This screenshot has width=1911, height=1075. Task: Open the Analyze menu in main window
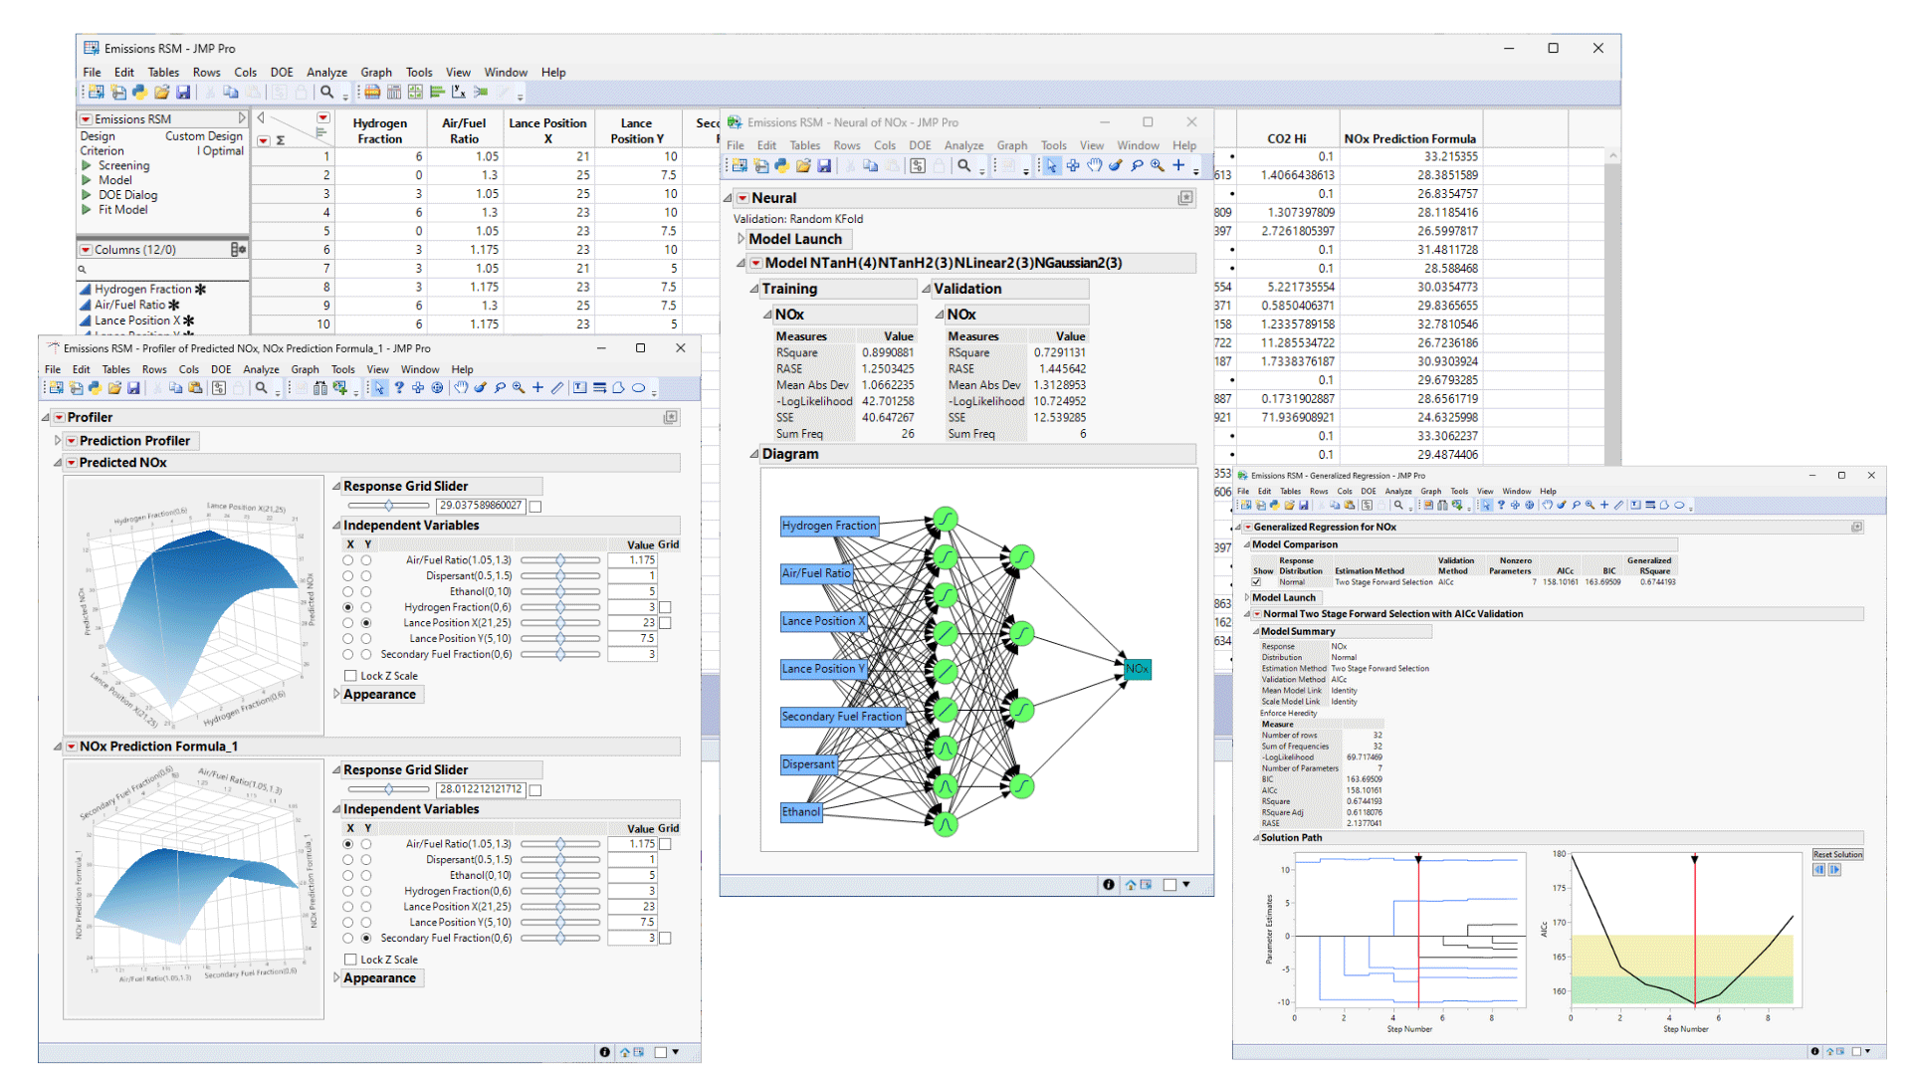326,73
